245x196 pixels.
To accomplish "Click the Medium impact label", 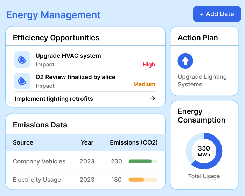I will point(144,84).
